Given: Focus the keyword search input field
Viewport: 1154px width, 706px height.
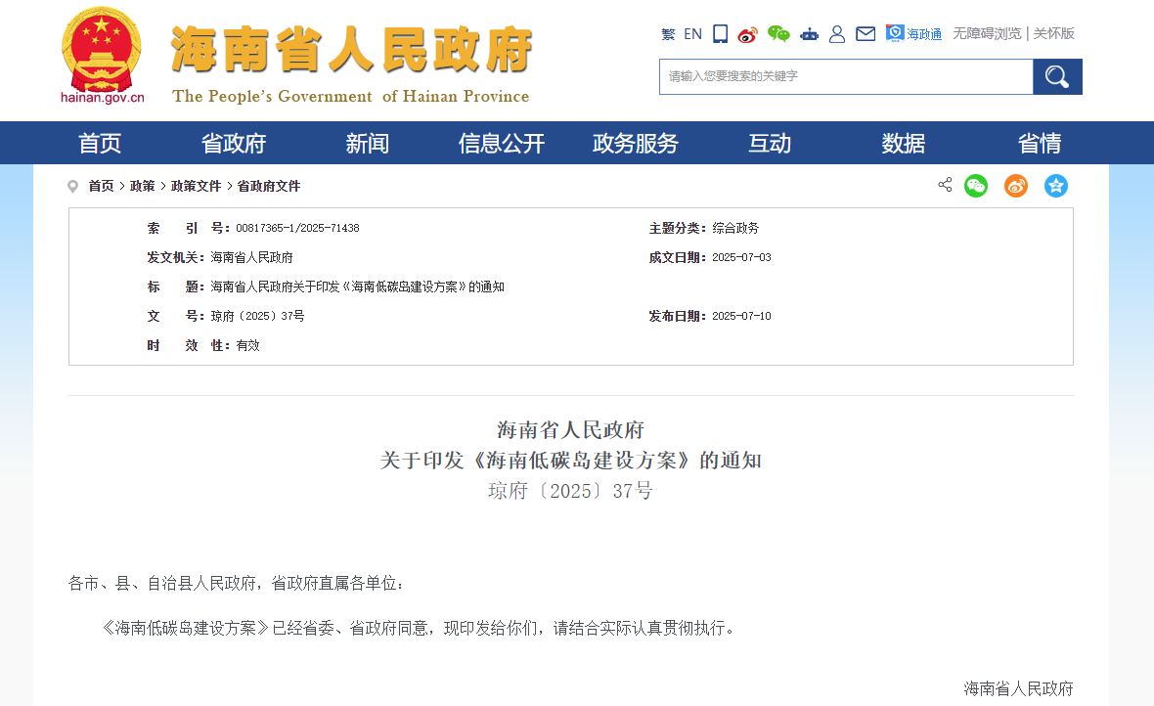Looking at the screenshot, I should [x=846, y=76].
